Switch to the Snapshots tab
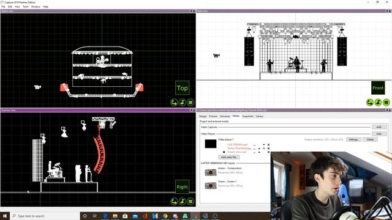392x220 pixels. (247, 116)
